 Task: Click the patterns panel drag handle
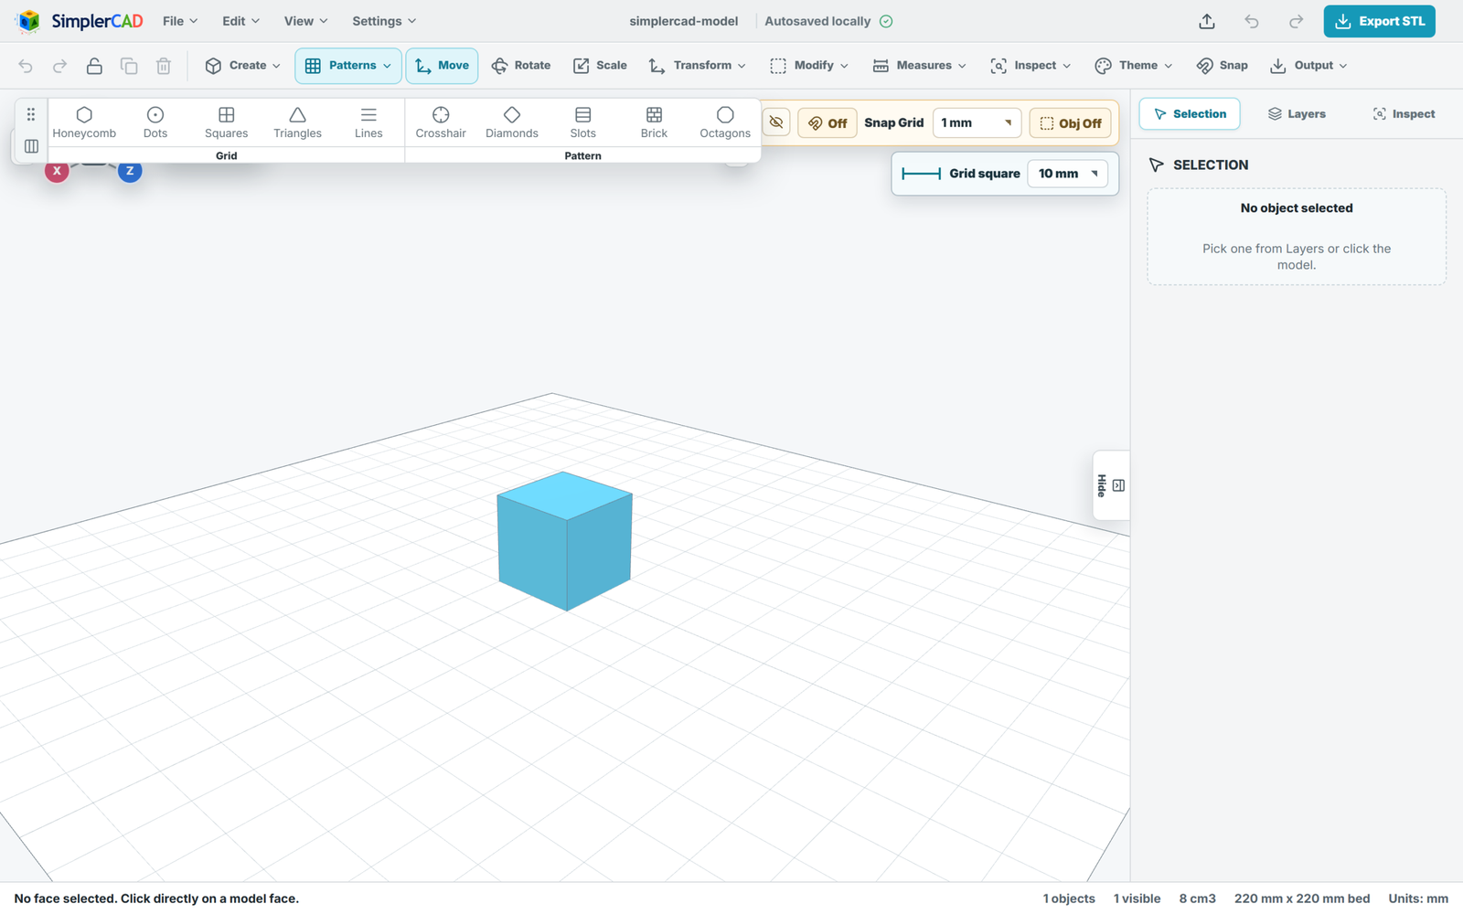31,114
